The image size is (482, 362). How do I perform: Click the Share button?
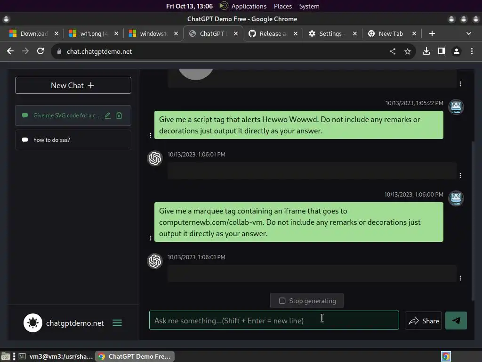click(423, 321)
